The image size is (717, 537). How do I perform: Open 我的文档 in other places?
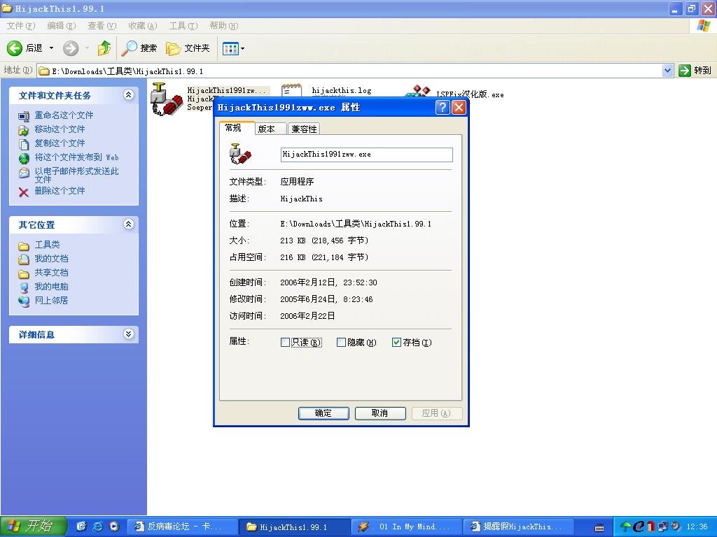[51, 259]
